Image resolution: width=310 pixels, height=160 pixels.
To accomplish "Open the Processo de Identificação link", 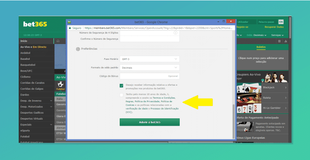I will click(x=164, y=108).
